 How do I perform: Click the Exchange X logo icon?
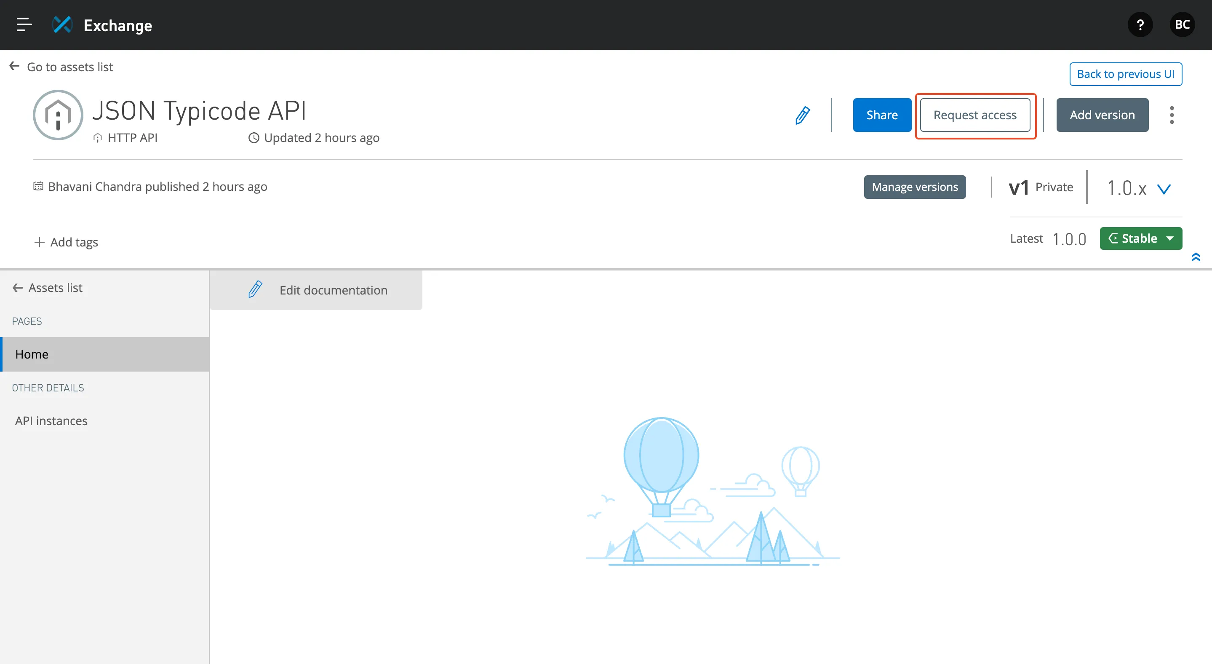click(62, 25)
